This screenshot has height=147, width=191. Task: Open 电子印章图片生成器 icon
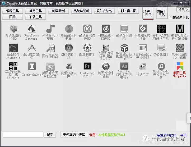pos(180,48)
